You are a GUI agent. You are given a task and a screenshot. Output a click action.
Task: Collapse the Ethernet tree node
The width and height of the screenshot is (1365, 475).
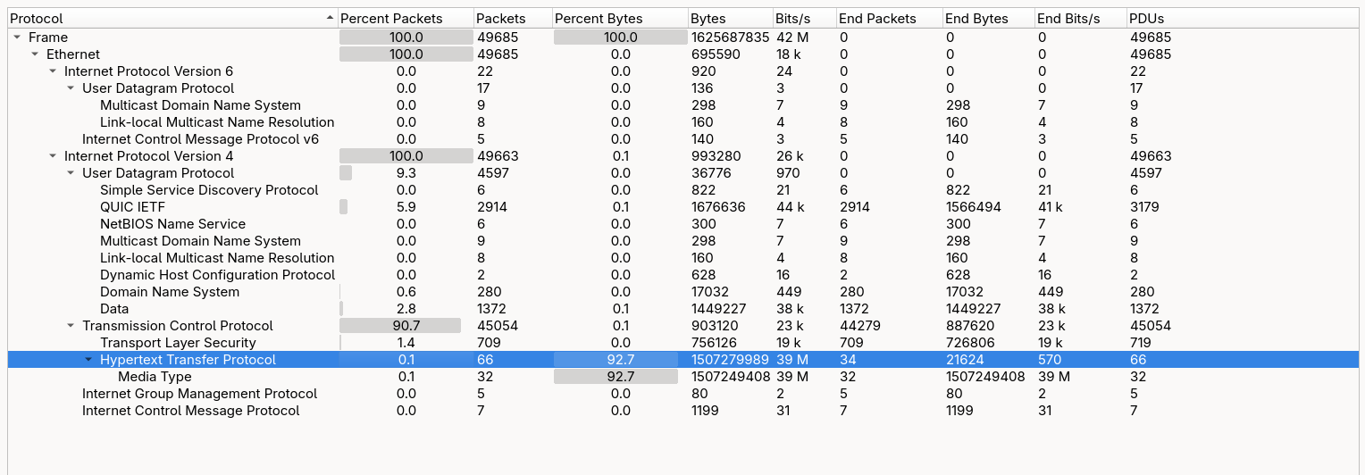[36, 54]
